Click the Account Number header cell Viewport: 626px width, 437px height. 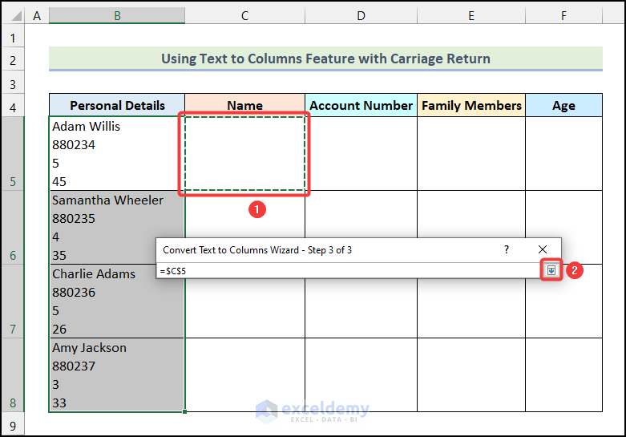click(361, 106)
